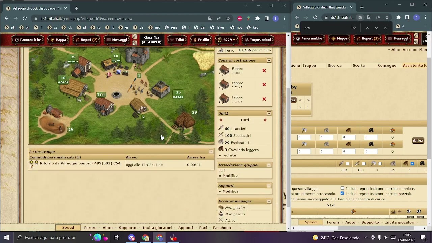The width and height of the screenshot is (432, 243).
Task: Tick the axe unit checkbox in right window
Action: pyautogui.click(x=380, y=164)
